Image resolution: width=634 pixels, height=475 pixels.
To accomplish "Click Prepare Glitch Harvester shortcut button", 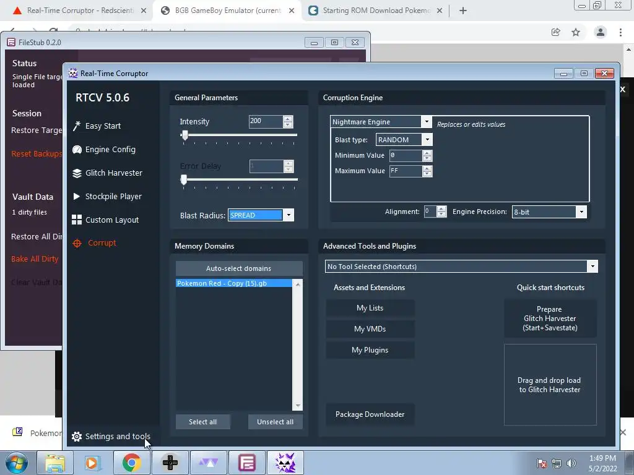I will click(x=550, y=319).
